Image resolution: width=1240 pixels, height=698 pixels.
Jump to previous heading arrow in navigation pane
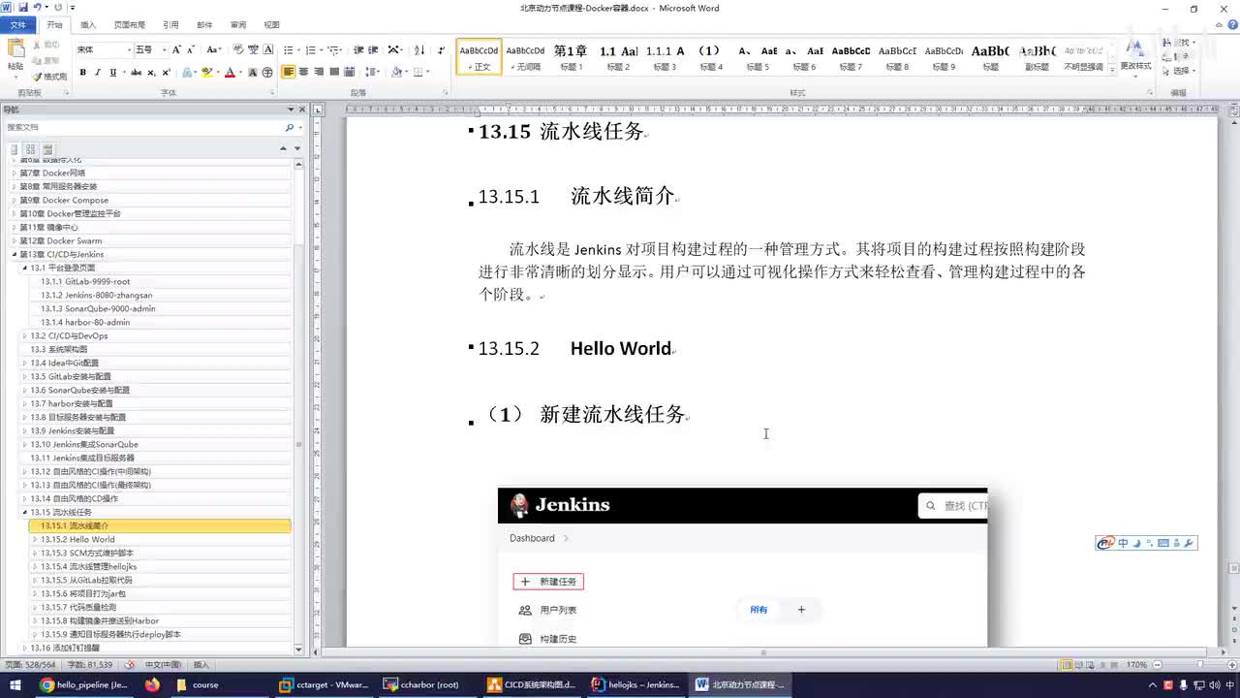pos(283,148)
